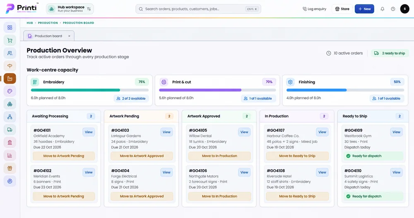Open the bar chart reports sidebar icon
414x218 pixels.
pos(10,155)
